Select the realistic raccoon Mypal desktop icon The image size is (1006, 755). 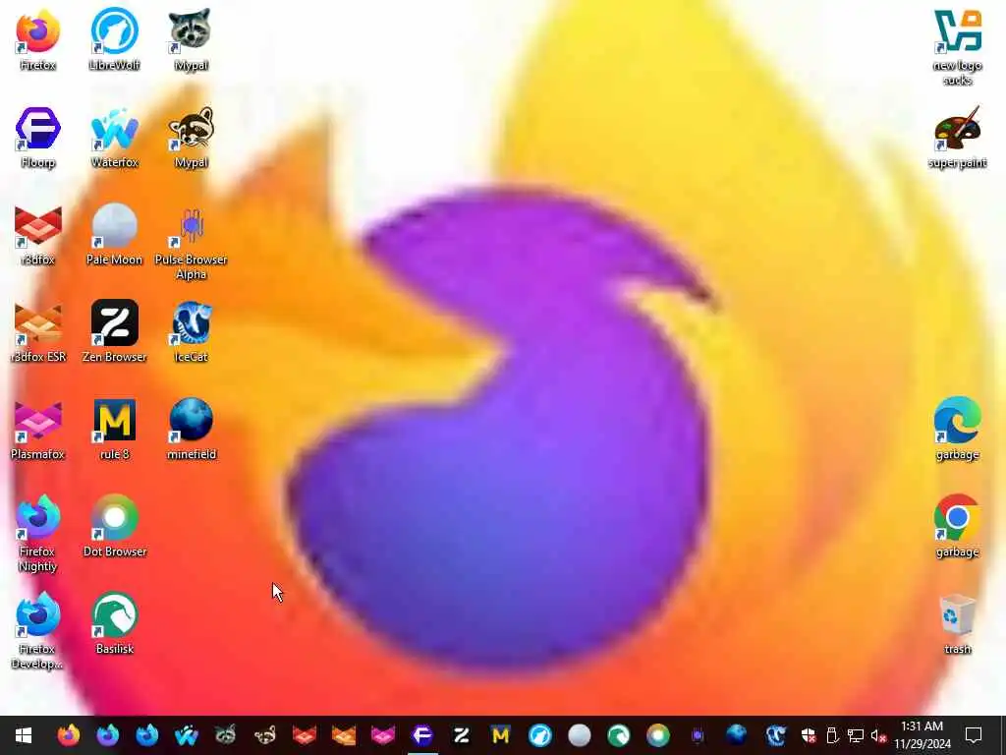click(x=192, y=39)
